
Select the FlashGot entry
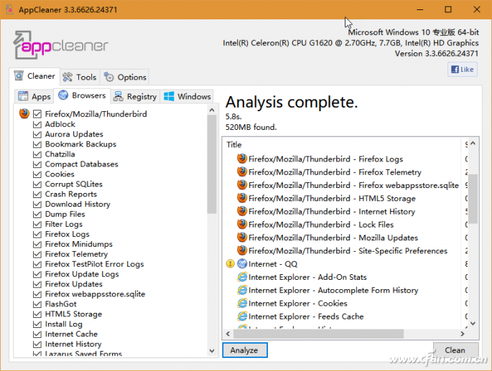pyautogui.click(x=60, y=304)
